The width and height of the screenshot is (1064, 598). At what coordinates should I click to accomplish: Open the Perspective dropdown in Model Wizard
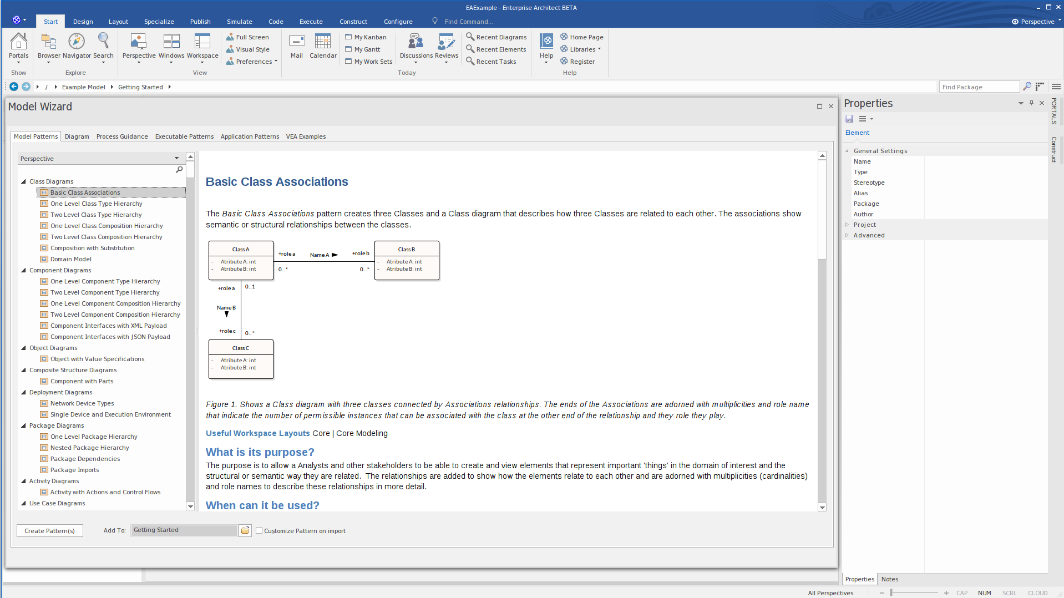tap(100, 159)
